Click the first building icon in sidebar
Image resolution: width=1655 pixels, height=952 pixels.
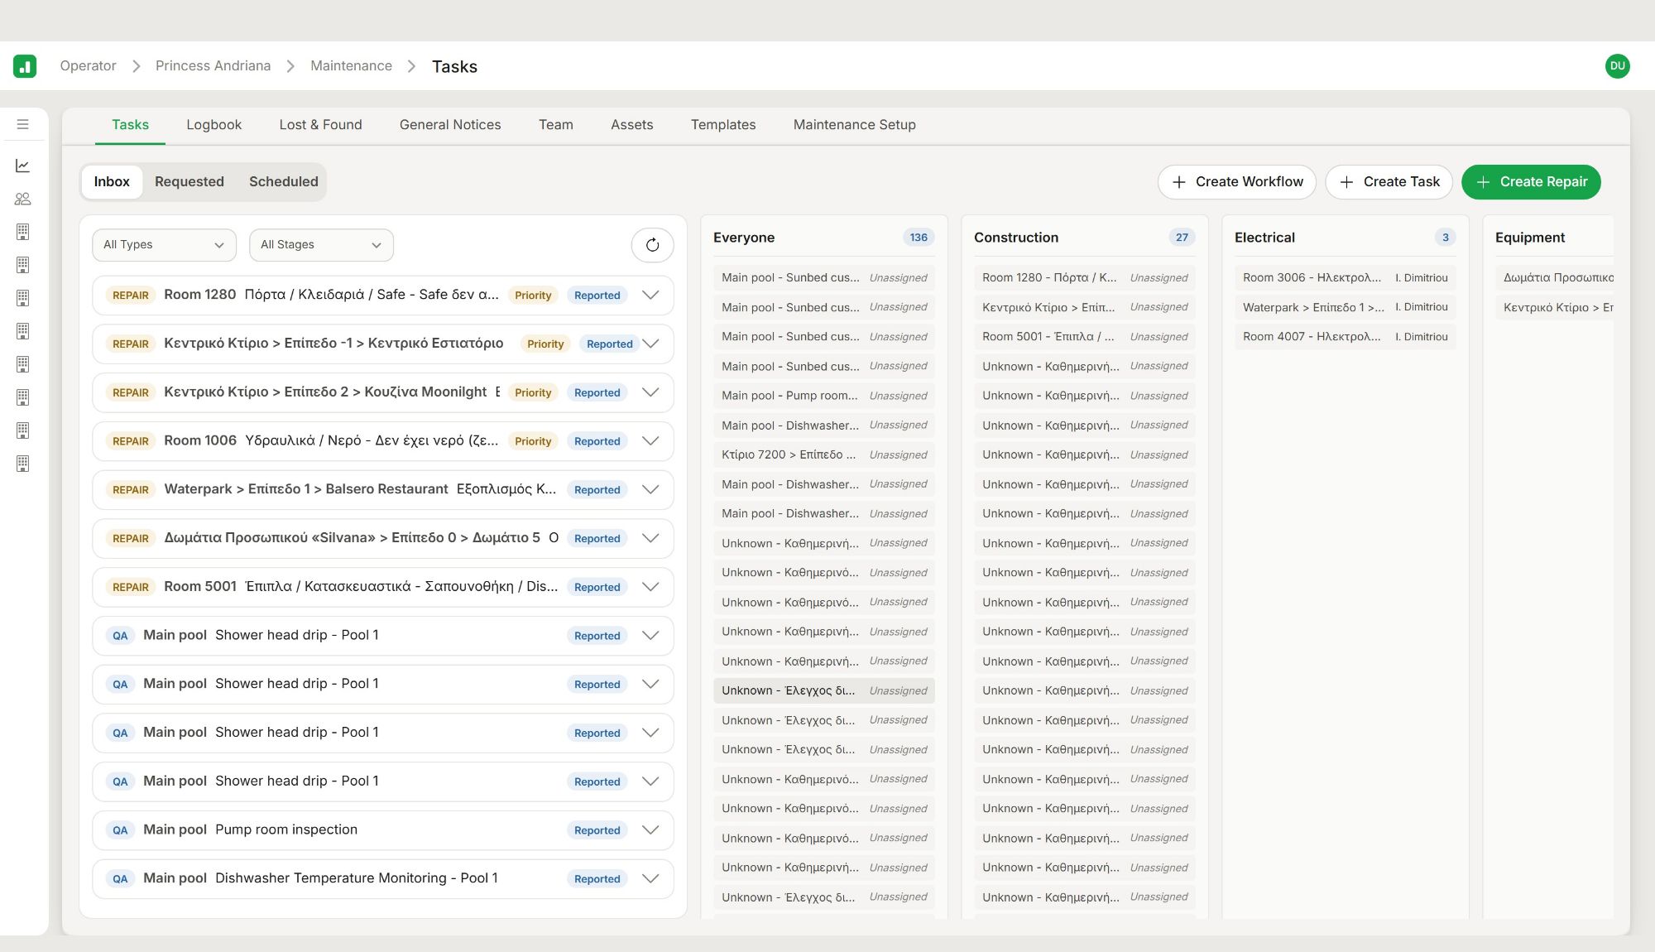click(x=23, y=232)
